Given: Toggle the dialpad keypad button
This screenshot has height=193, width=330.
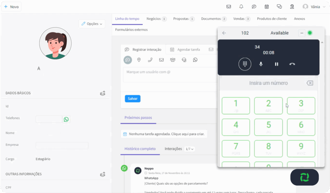Looking at the screenshot, I should 245,64.
